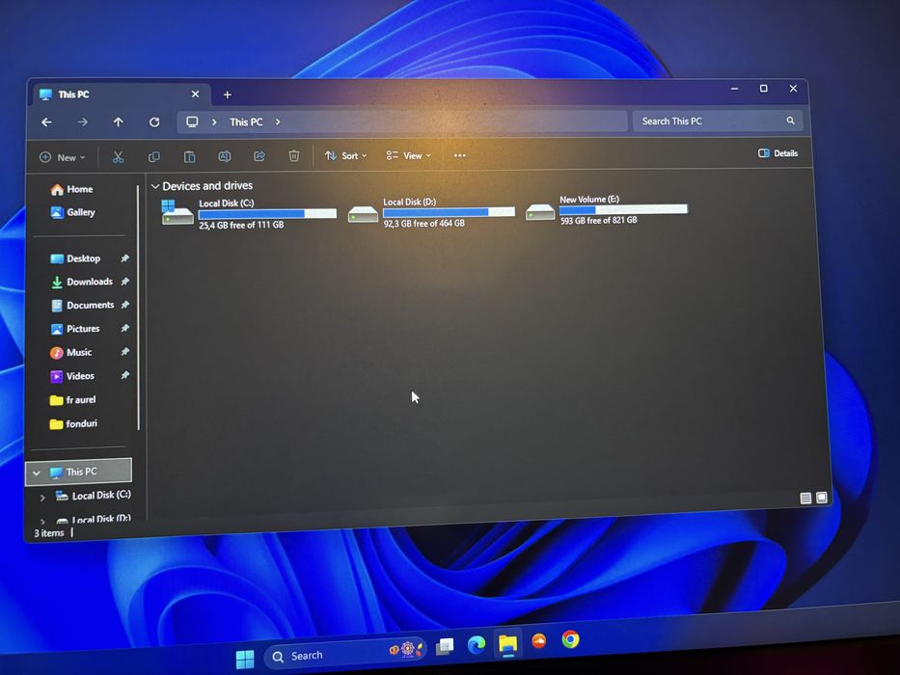Click Local Disk (D:) usage bar
This screenshot has width=900, height=675.
point(449,212)
